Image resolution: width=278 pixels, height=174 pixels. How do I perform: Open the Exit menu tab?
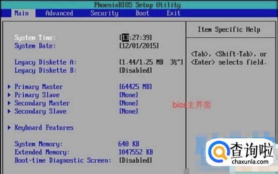174,13
